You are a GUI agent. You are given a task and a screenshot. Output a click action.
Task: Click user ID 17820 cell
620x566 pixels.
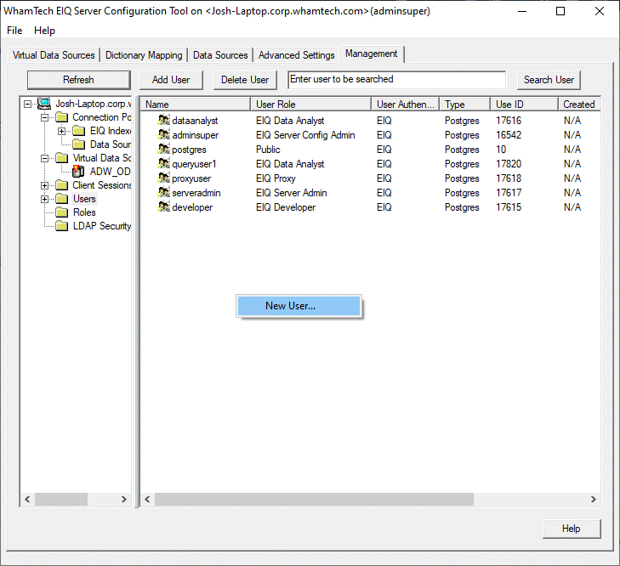(x=509, y=164)
